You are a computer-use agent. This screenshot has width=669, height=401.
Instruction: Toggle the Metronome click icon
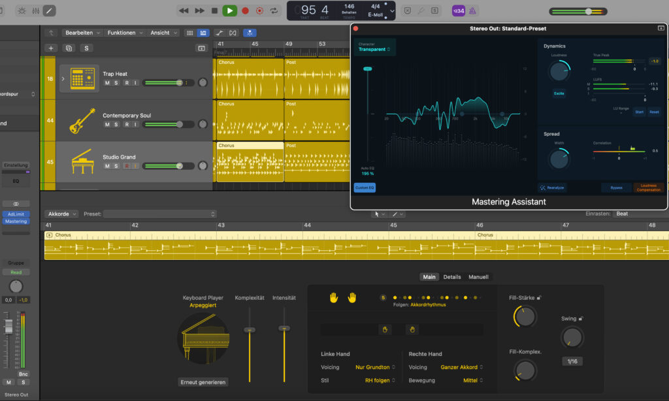[472, 10]
